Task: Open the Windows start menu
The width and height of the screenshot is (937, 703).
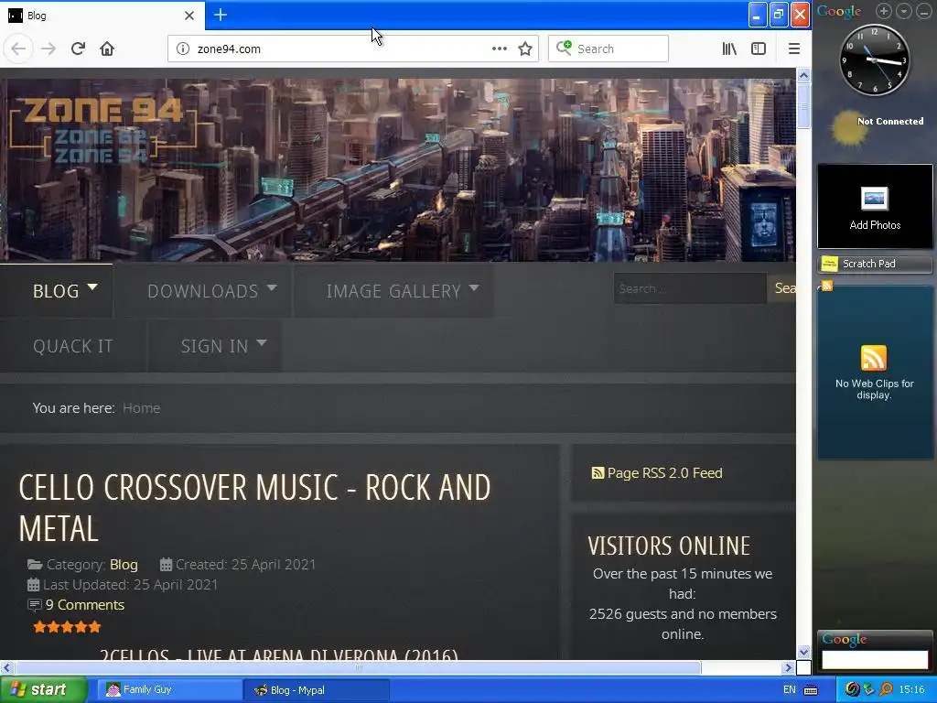Action: [43, 690]
